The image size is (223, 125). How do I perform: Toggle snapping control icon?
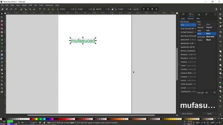click(x=216, y=9)
